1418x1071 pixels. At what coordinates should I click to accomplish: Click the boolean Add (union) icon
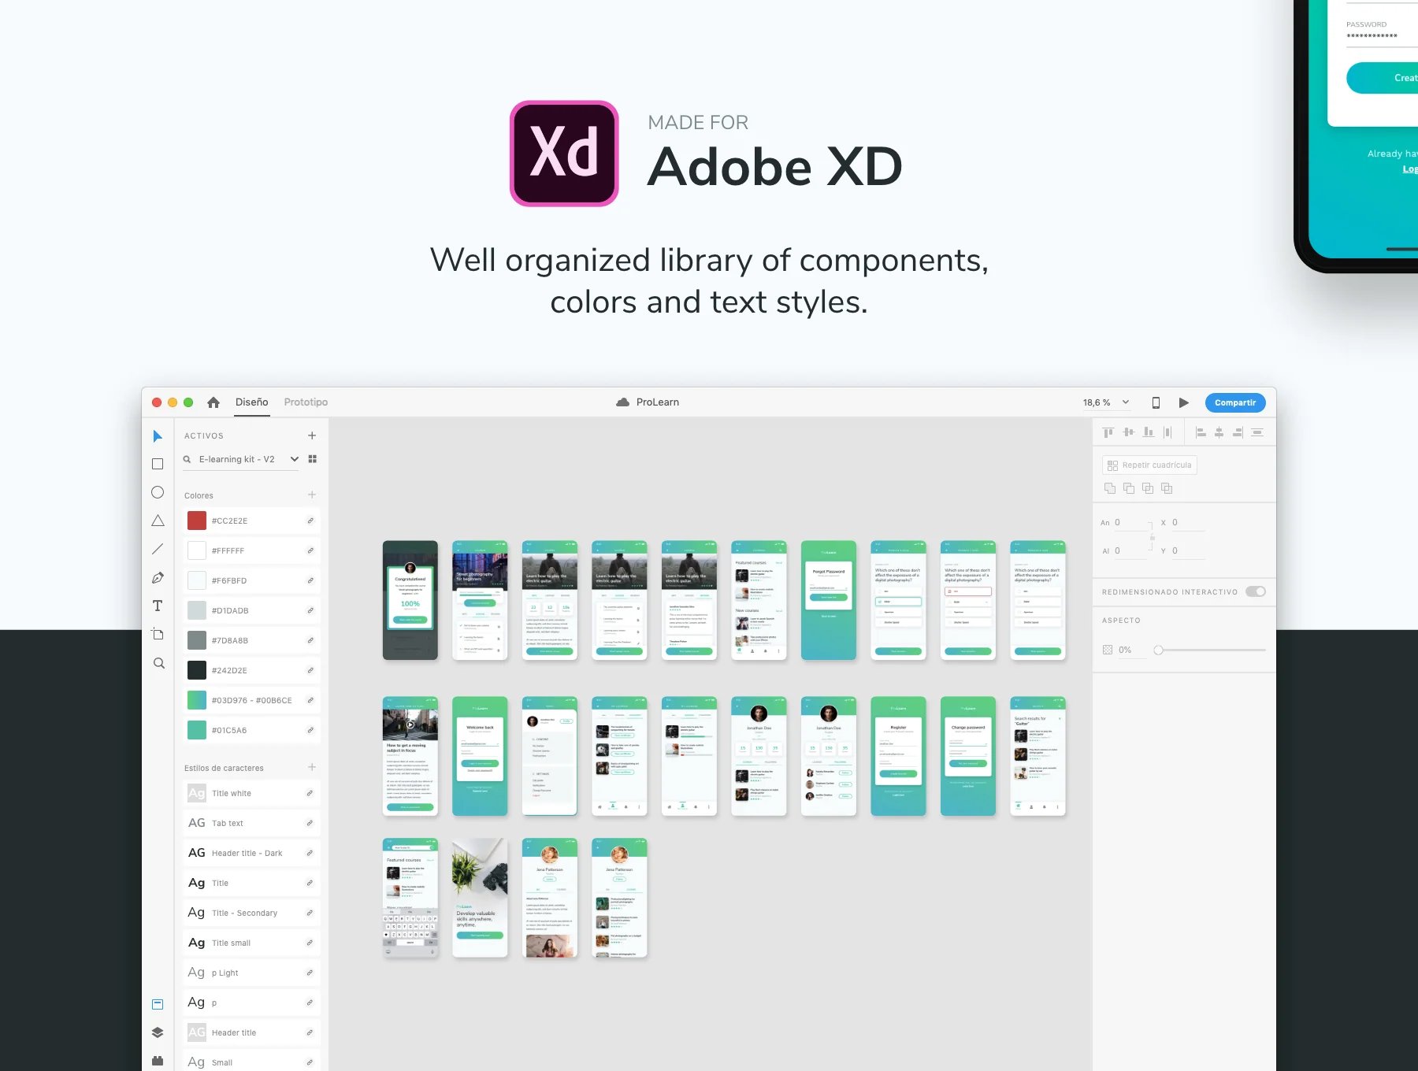pyautogui.click(x=1110, y=488)
